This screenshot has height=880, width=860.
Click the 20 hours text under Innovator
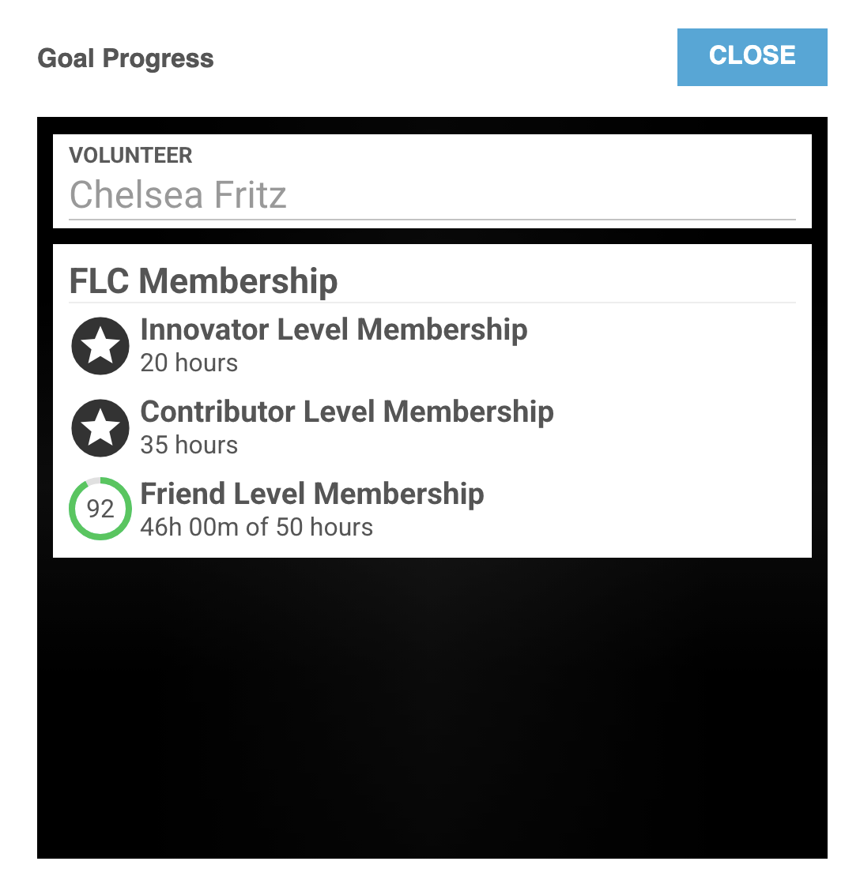[189, 363]
